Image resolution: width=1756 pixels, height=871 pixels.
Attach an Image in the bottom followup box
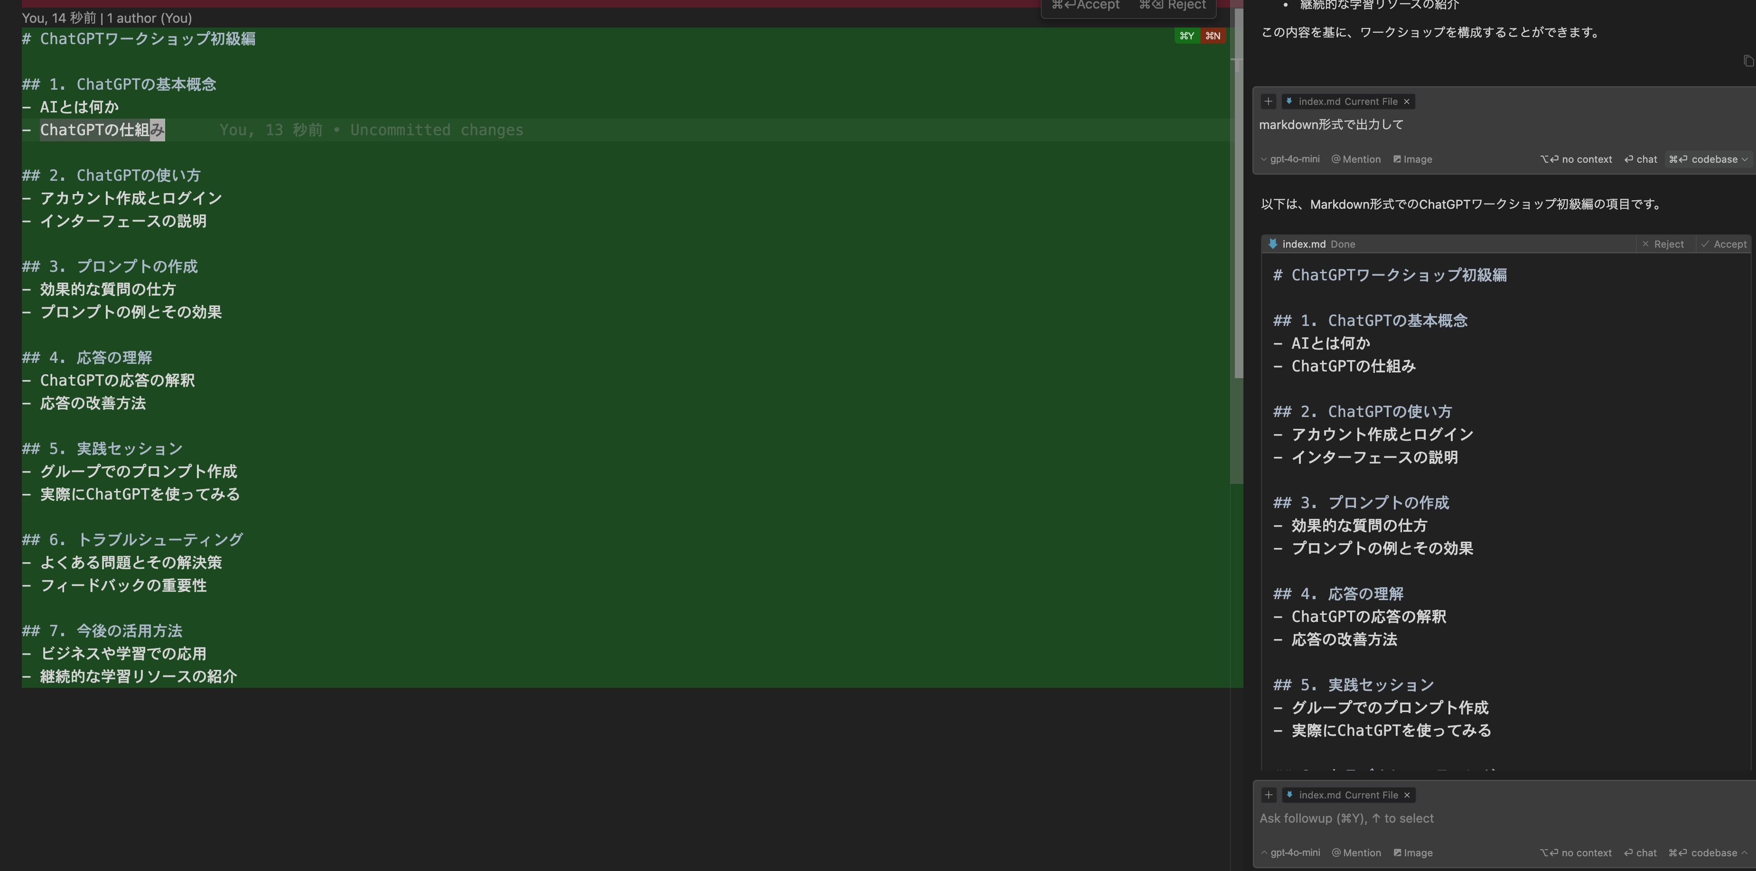1413,852
